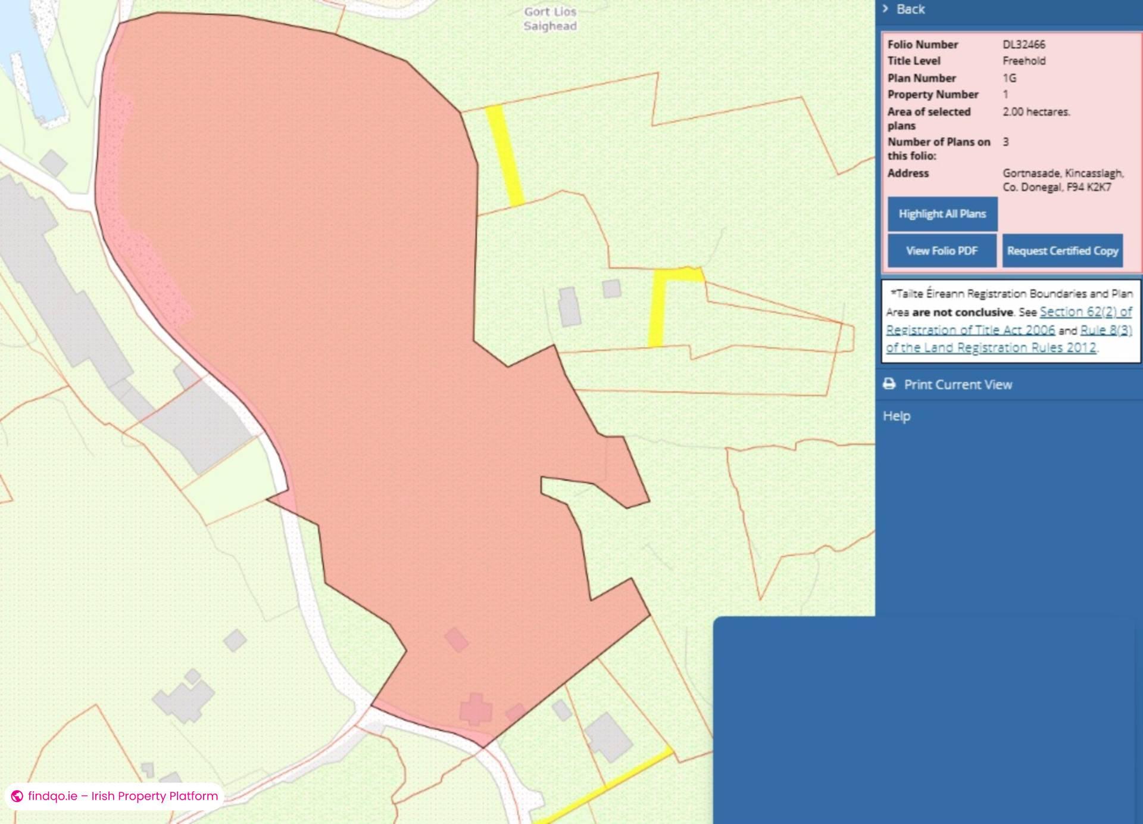The image size is (1143, 824).
Task: Follow the Rule 8(3) Land Registration Rules link
Action: coord(1105,330)
